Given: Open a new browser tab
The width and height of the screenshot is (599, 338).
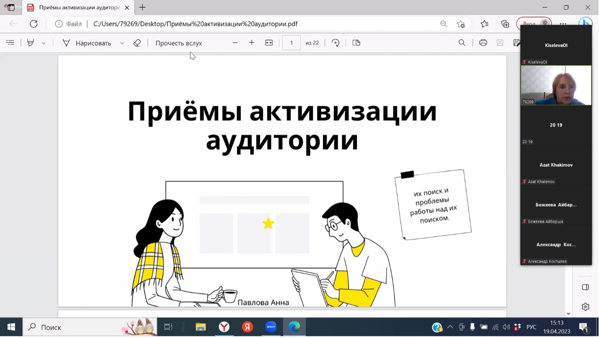Looking at the screenshot, I should (142, 8).
